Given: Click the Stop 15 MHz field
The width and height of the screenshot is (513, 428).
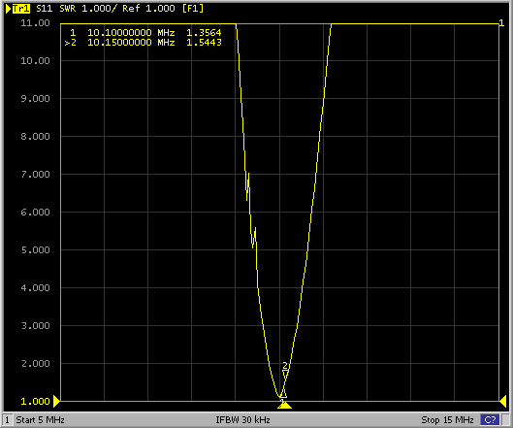Looking at the screenshot, I should [x=448, y=420].
